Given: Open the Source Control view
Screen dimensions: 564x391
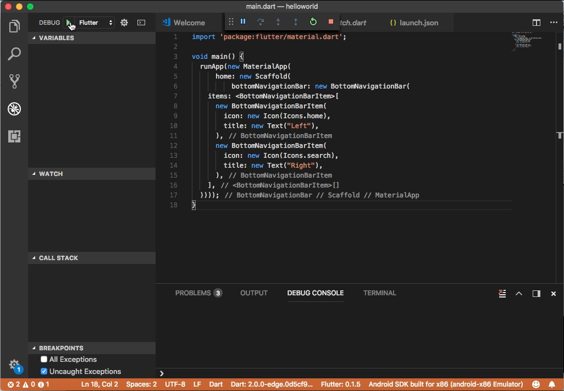Looking at the screenshot, I should [x=14, y=81].
